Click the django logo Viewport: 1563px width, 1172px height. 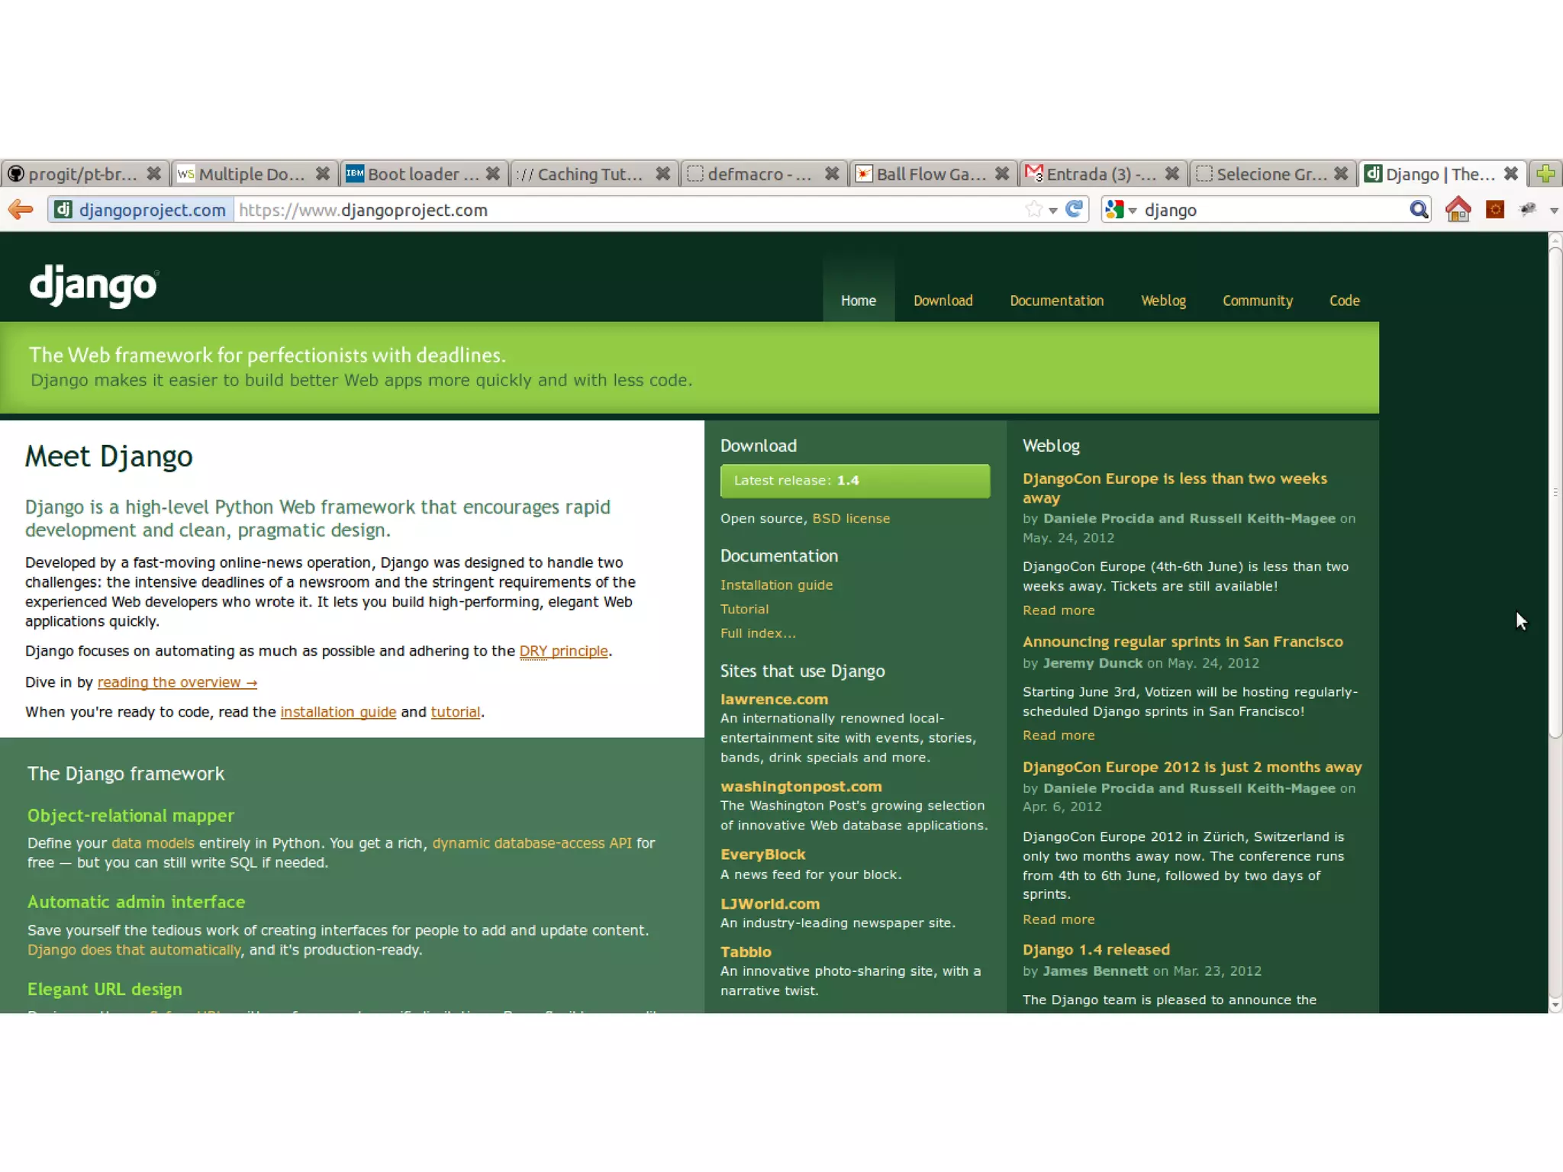click(93, 286)
